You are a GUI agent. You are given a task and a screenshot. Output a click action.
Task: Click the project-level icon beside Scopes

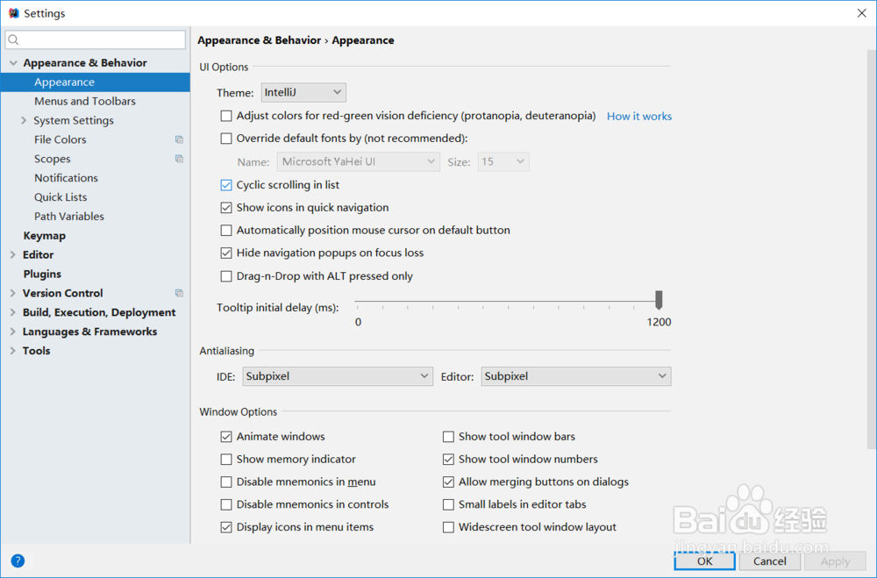(x=179, y=159)
